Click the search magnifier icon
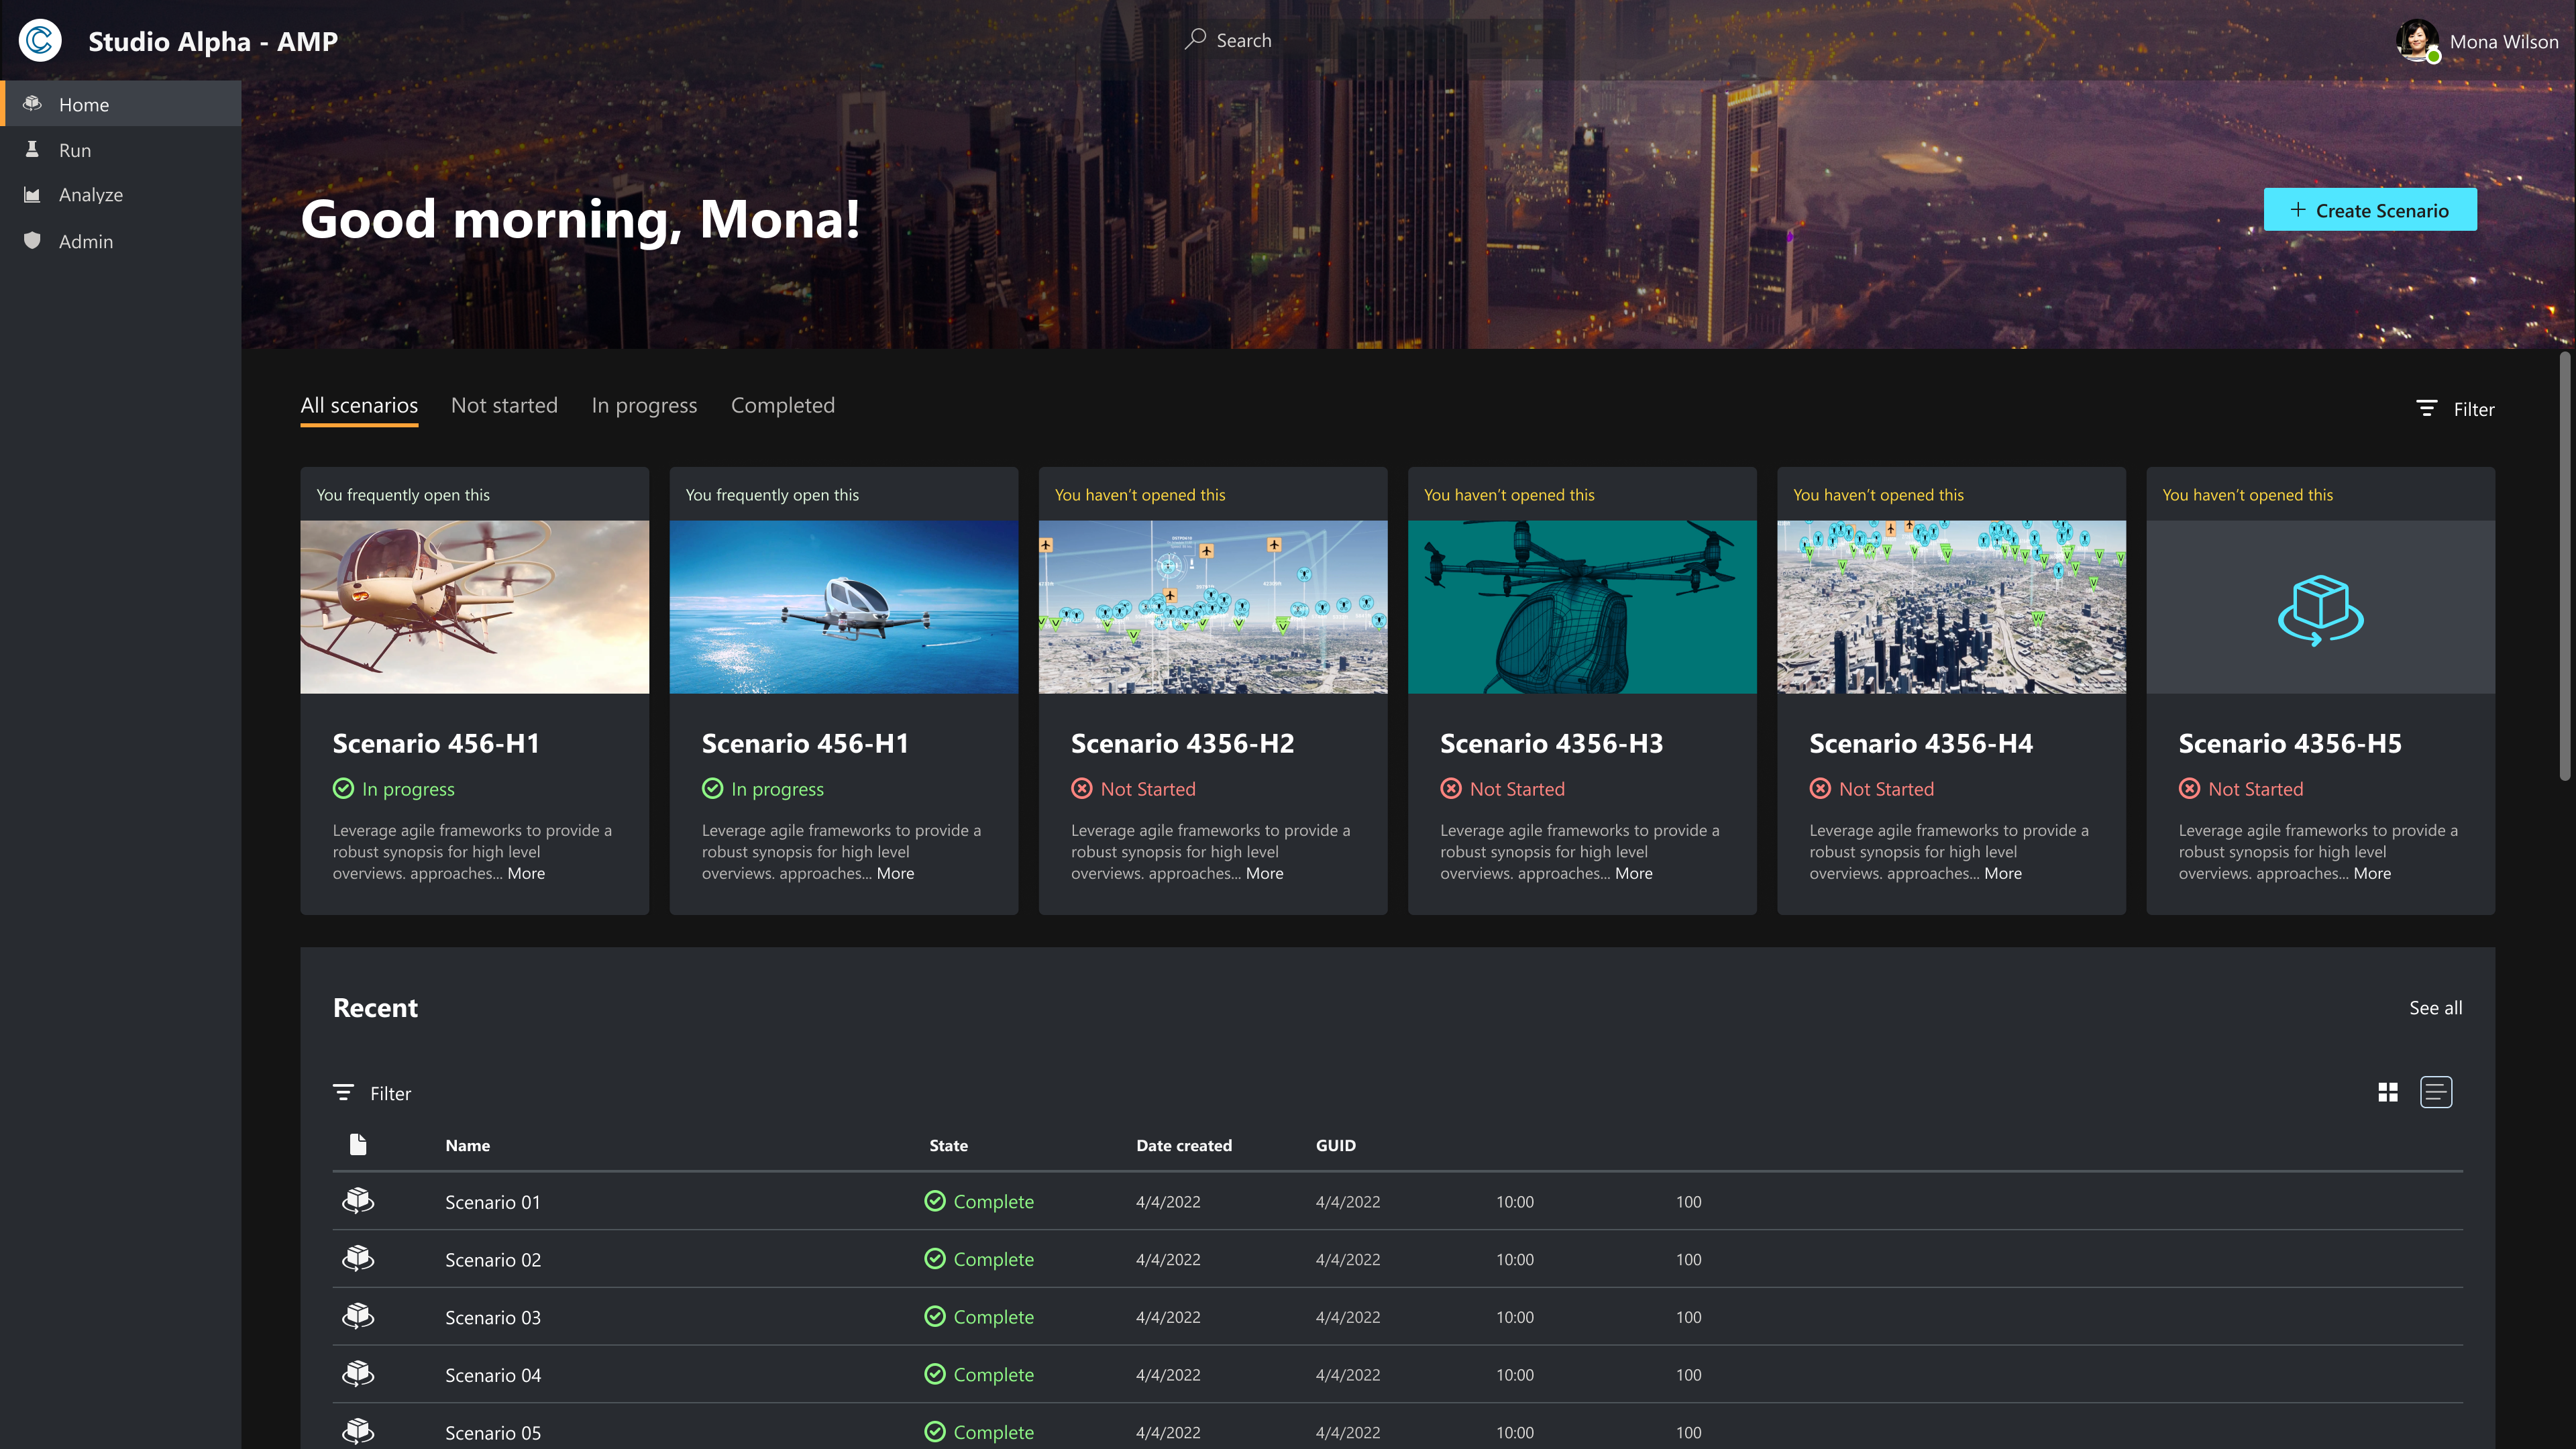This screenshot has height=1449, width=2576. tap(1194, 40)
